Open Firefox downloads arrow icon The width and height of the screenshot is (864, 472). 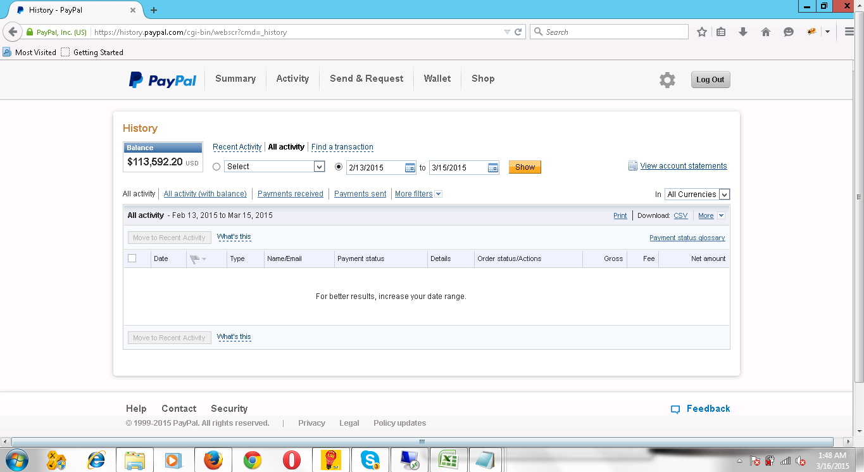pyautogui.click(x=743, y=32)
